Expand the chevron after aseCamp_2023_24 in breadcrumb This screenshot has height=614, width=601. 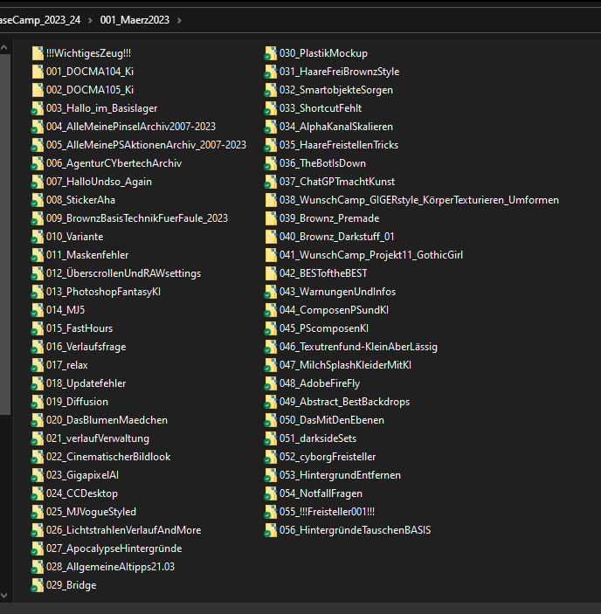coord(91,19)
